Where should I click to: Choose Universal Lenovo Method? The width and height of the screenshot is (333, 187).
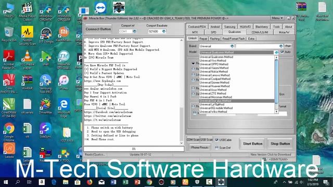point(215,75)
